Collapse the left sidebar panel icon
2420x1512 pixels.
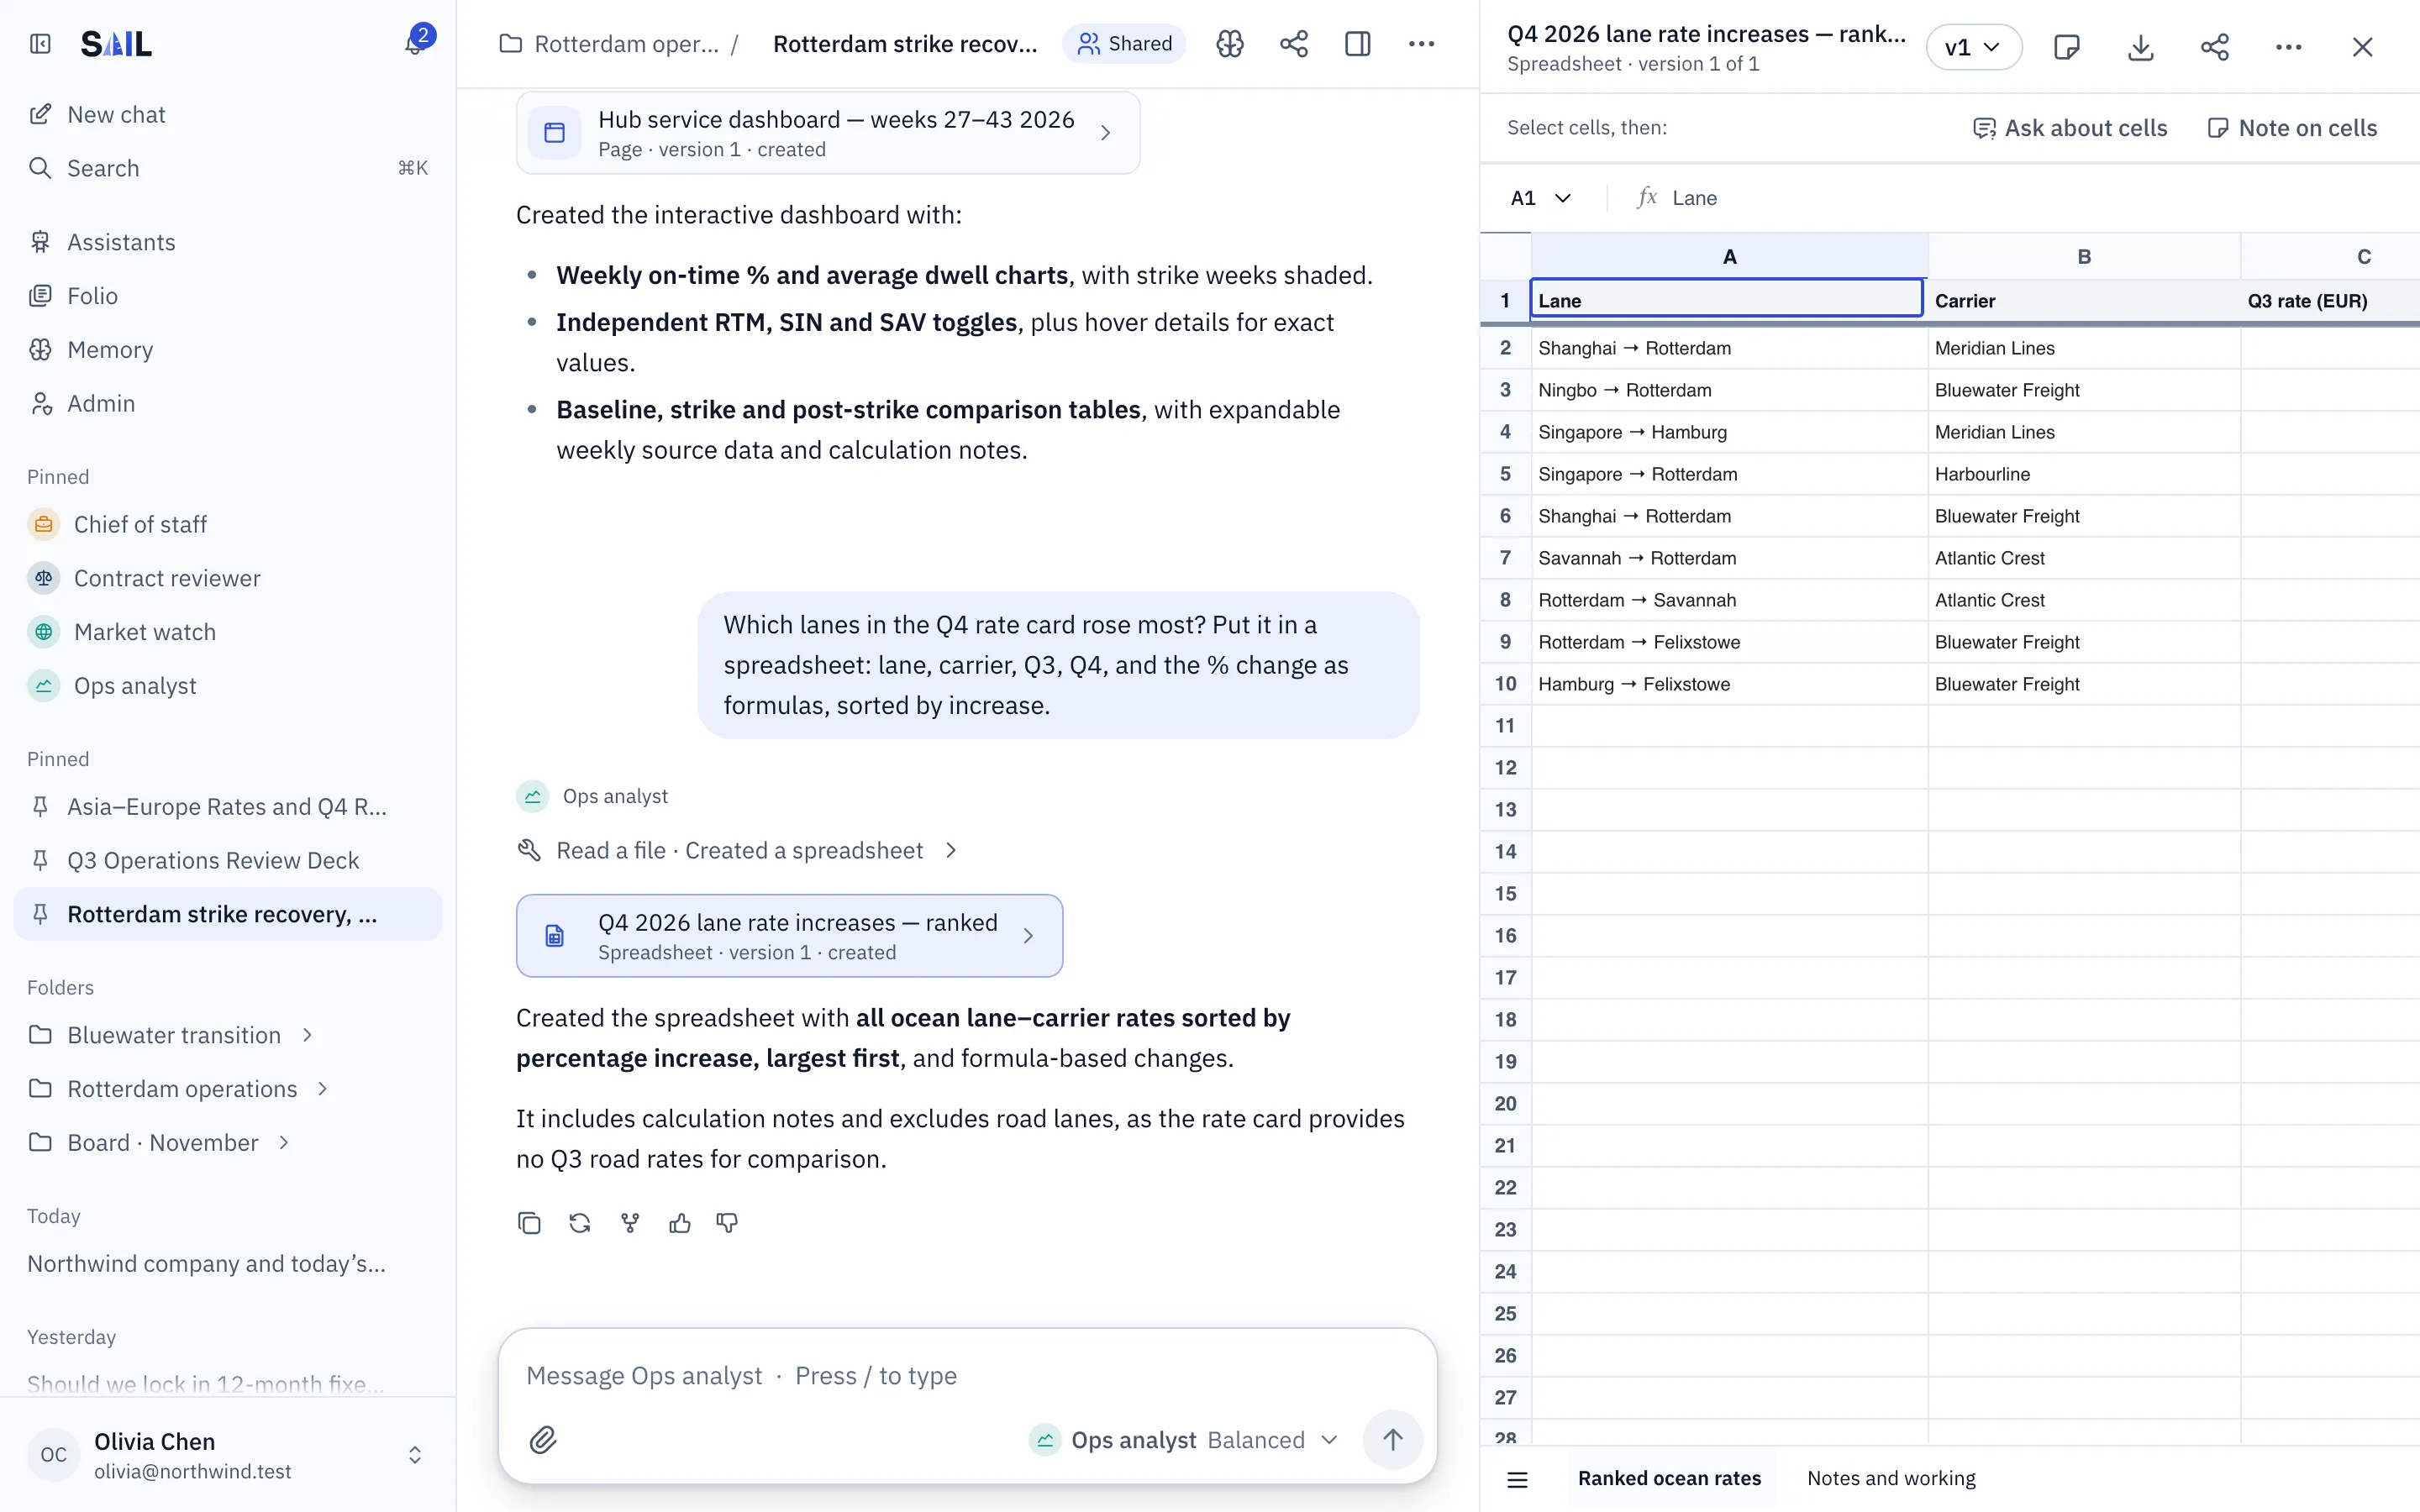pyautogui.click(x=40, y=44)
